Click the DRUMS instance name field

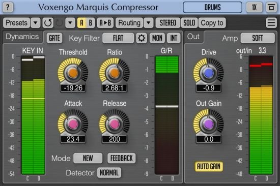tap(212, 7)
